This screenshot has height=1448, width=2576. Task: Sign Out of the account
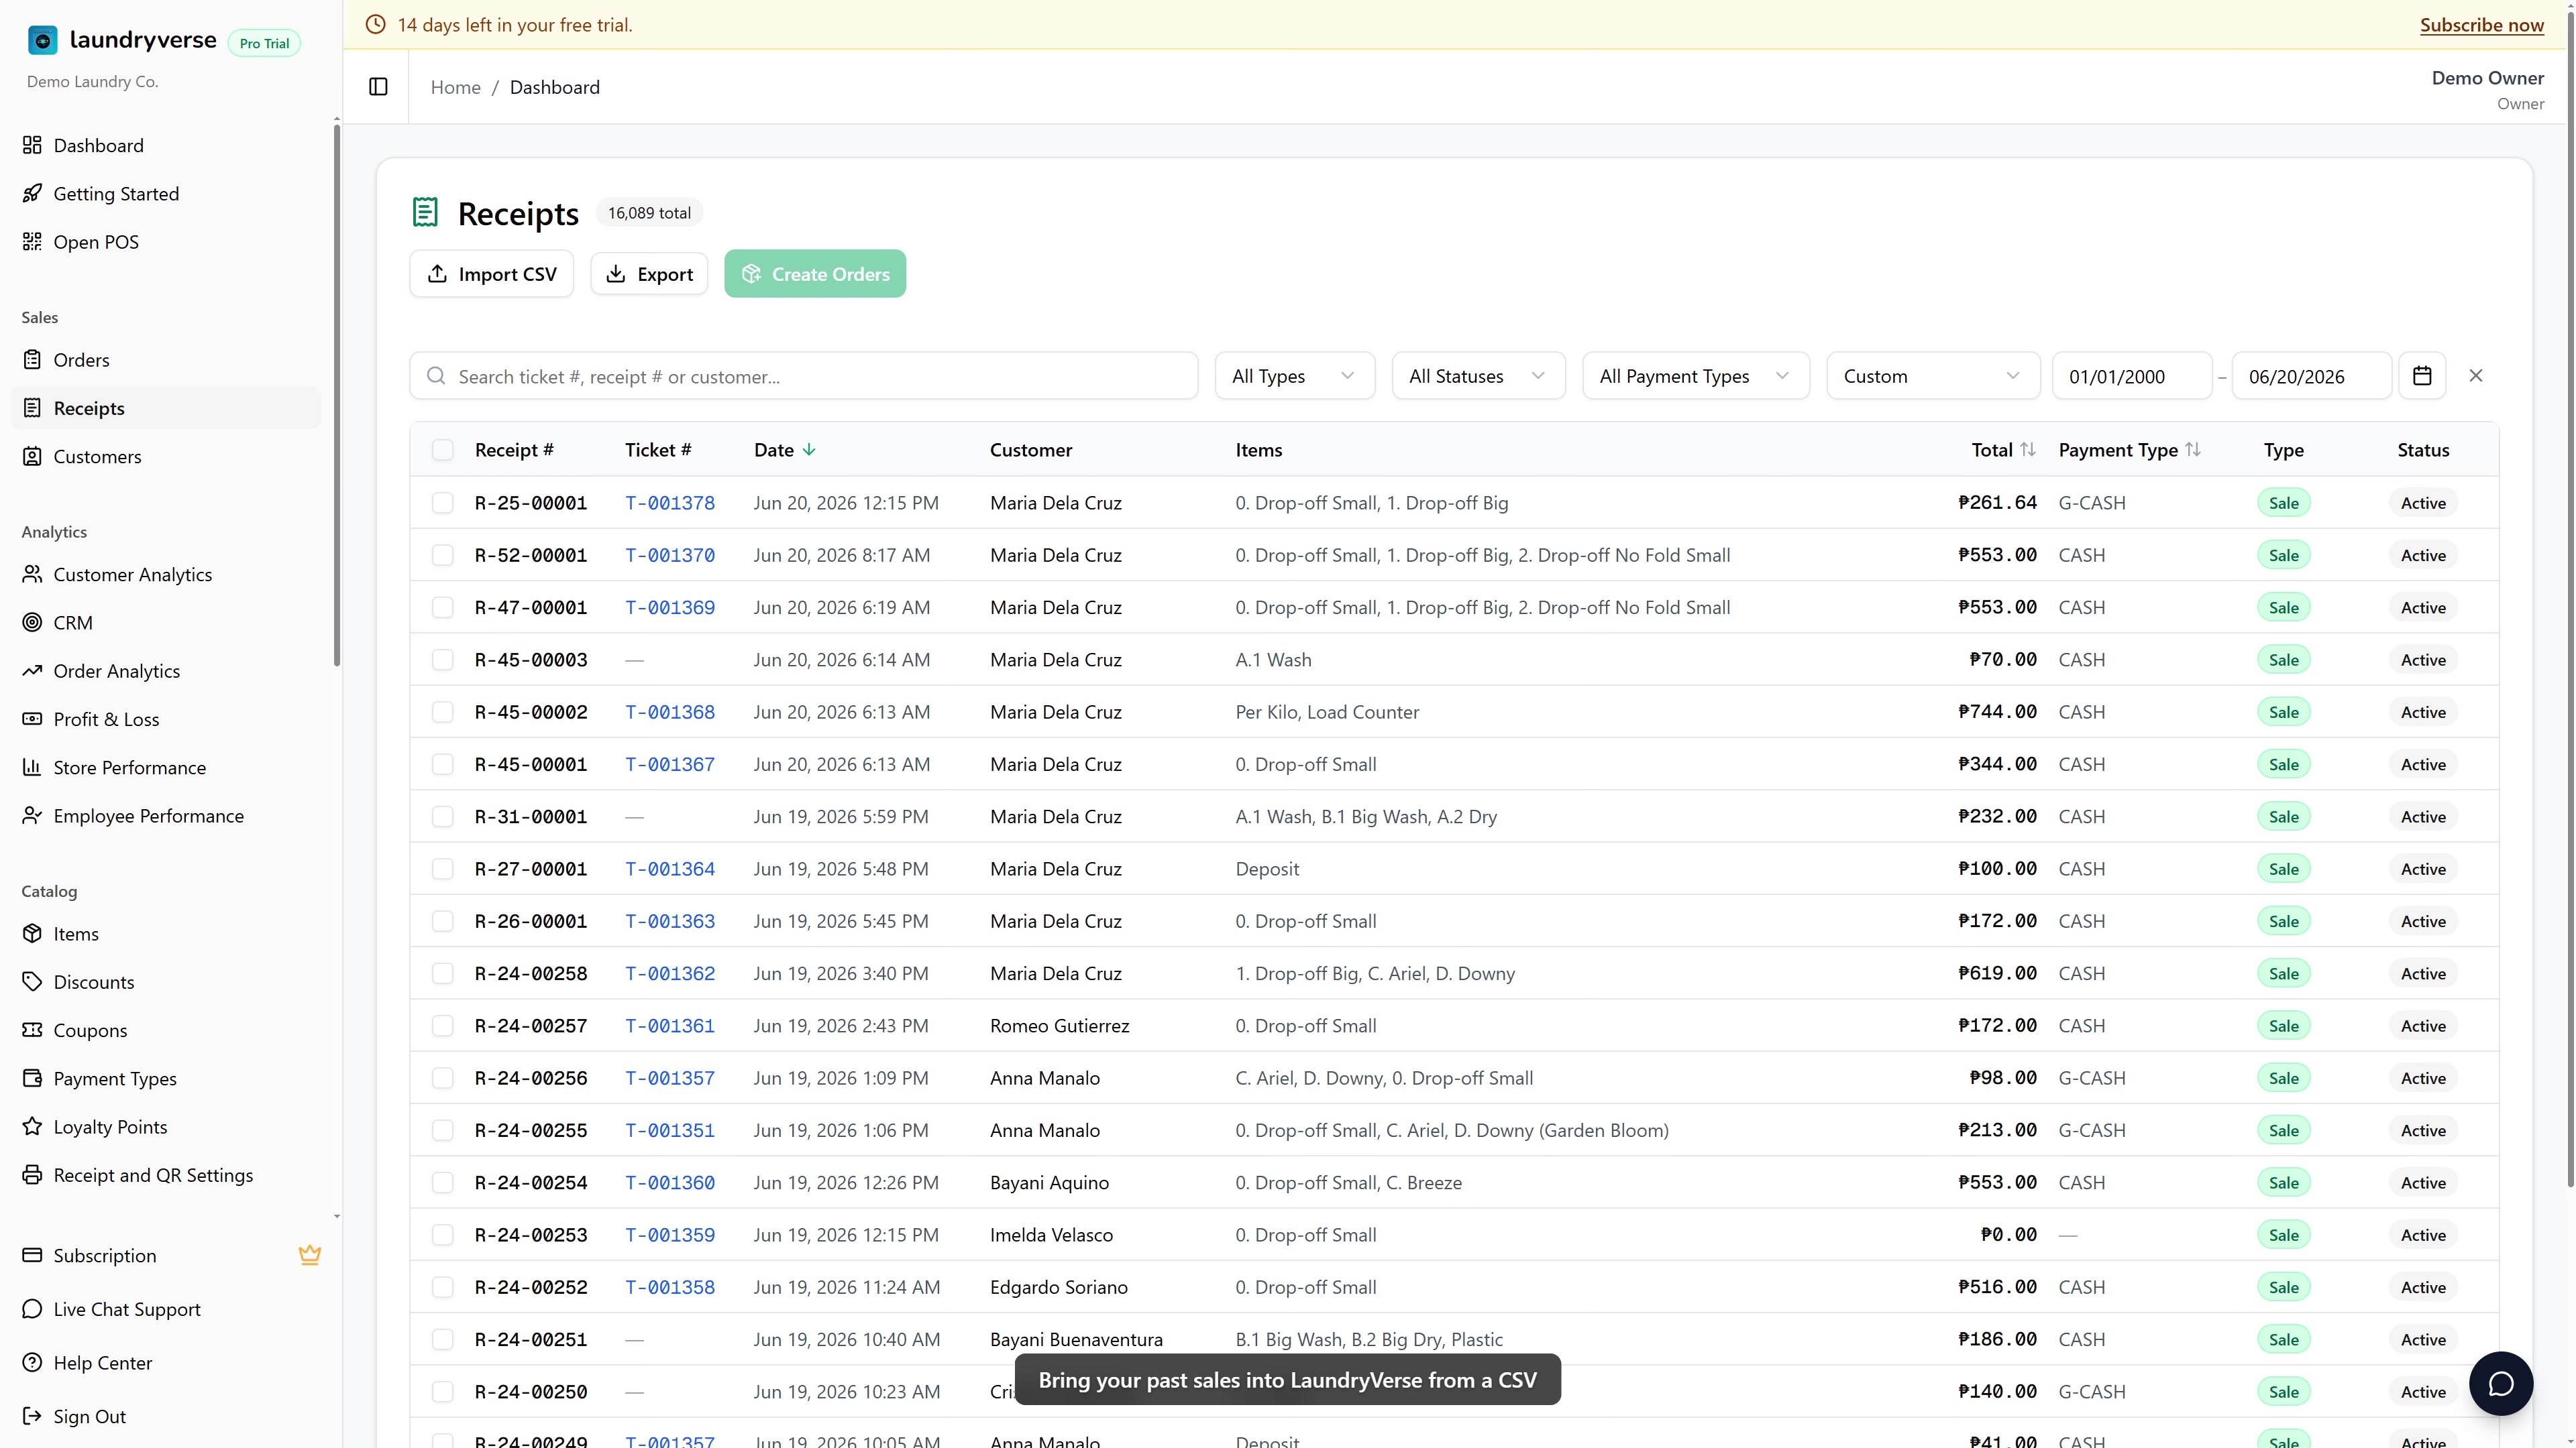pos(166,1416)
